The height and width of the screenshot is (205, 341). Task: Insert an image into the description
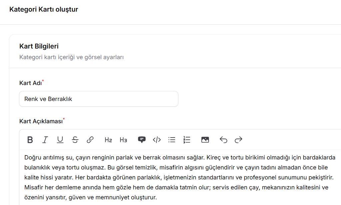pos(205,140)
